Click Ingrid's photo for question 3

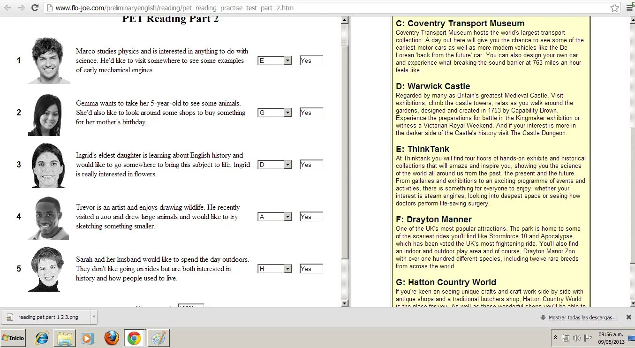pyautogui.click(x=48, y=166)
